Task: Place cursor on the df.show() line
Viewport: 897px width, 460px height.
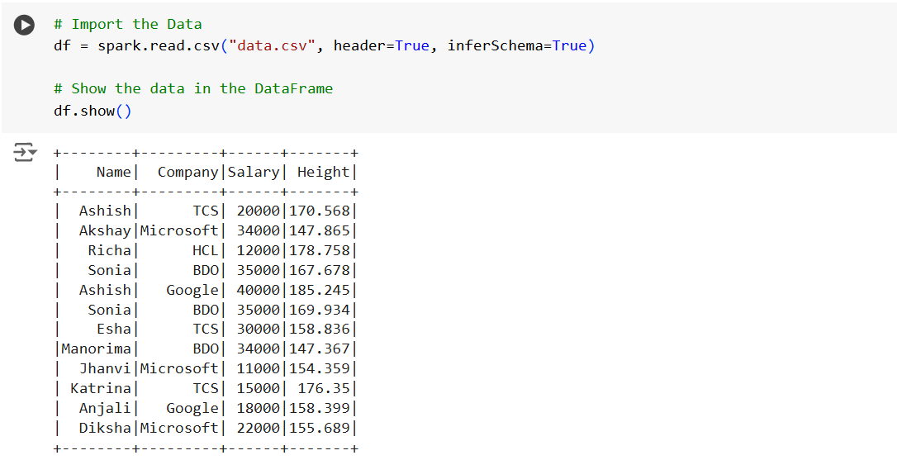Action: 92,110
